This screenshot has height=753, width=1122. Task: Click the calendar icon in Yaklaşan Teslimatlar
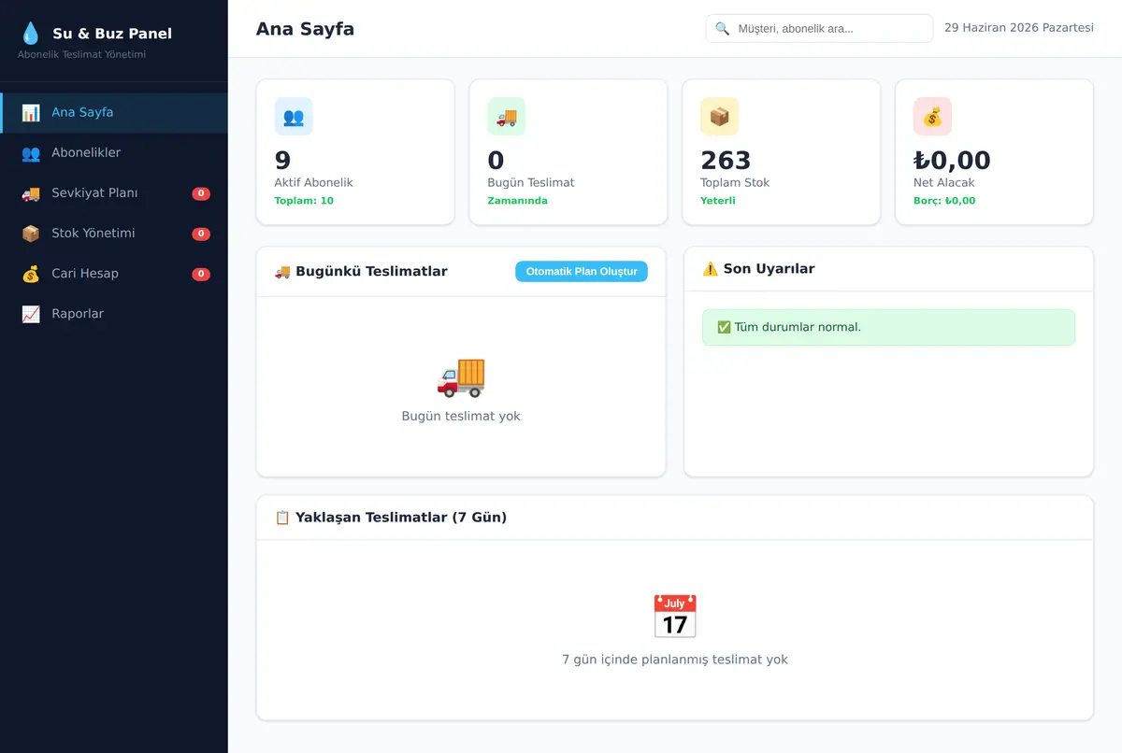pyautogui.click(x=675, y=617)
